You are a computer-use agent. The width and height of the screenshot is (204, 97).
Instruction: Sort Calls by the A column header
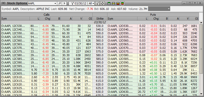coord(67,19)
